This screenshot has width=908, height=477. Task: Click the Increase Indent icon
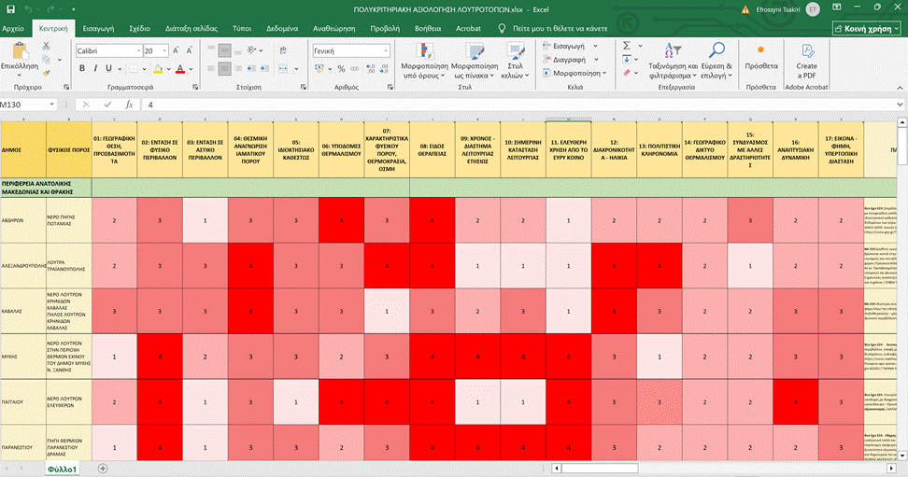click(x=264, y=68)
